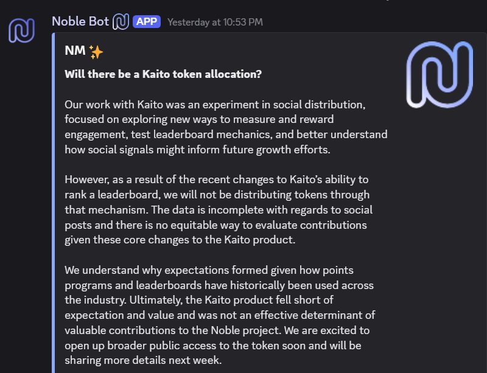Click the Yesterday at 10:53 PM timestamp

point(215,23)
